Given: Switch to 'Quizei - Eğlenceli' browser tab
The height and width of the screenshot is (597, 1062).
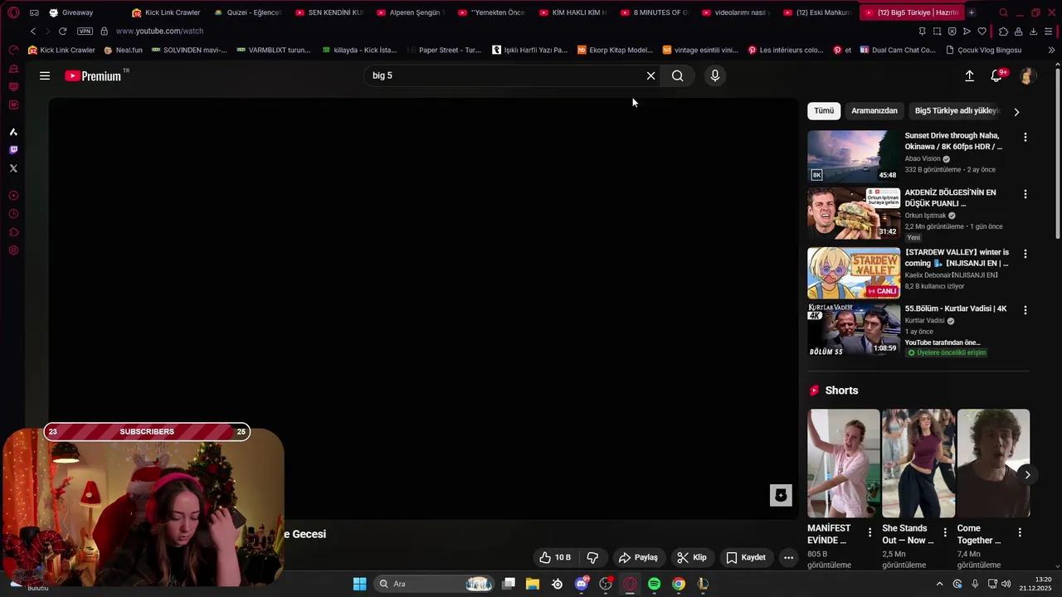Looking at the screenshot, I should (x=247, y=12).
